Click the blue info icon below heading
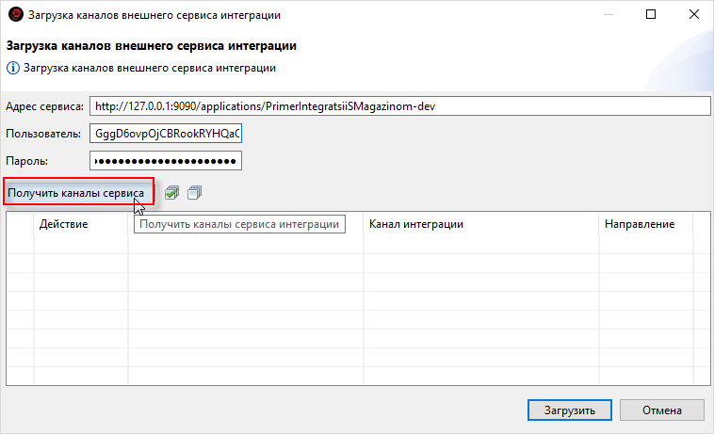Image resolution: width=714 pixels, height=434 pixels. click(x=13, y=68)
